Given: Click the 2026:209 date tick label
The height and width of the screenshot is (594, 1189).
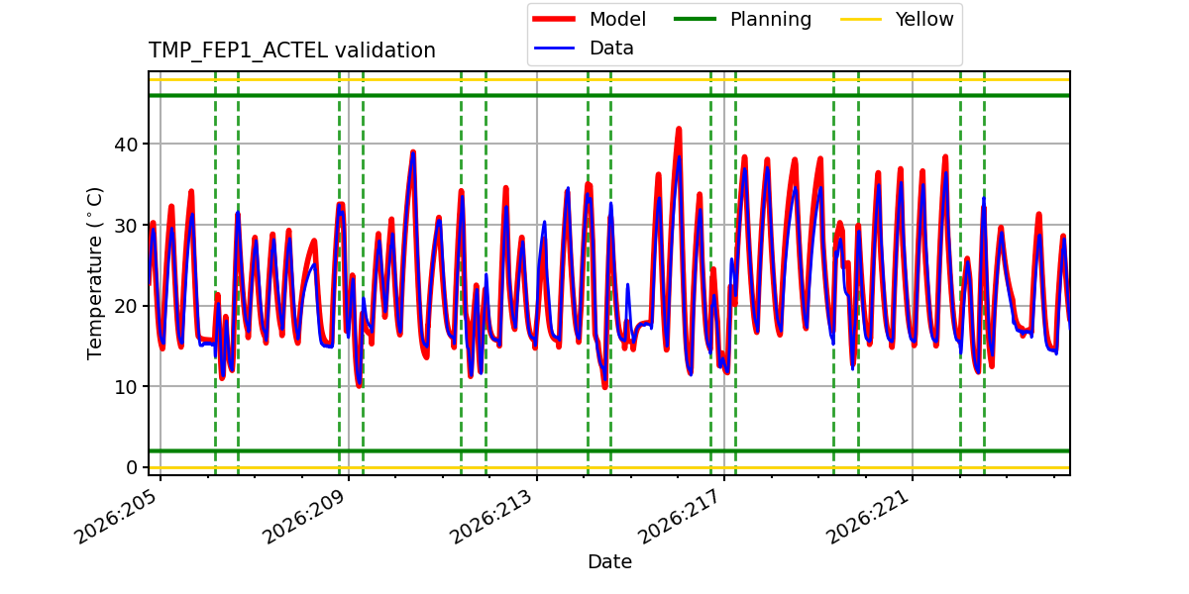Looking at the screenshot, I should (304, 514).
